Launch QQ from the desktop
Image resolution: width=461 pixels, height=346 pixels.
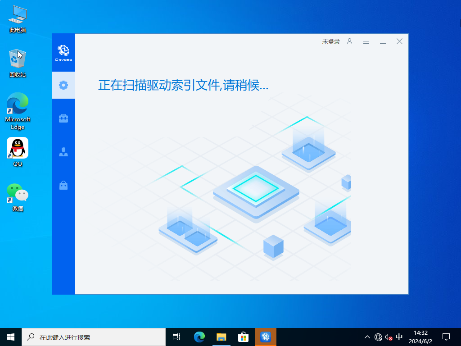[17, 147]
